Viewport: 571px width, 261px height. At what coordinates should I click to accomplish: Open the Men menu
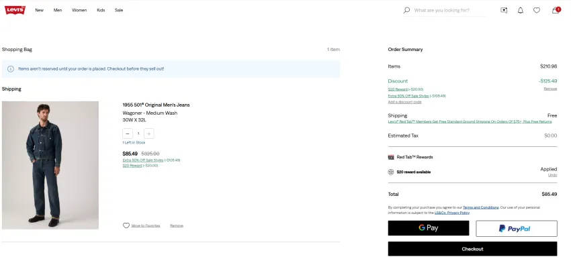point(58,10)
